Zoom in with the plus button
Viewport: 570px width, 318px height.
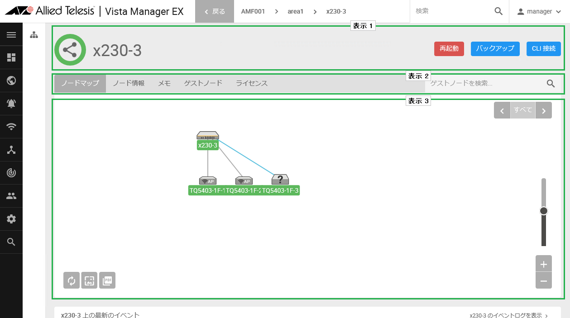point(544,264)
